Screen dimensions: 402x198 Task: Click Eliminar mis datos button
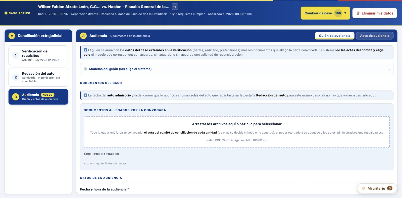click(375, 13)
